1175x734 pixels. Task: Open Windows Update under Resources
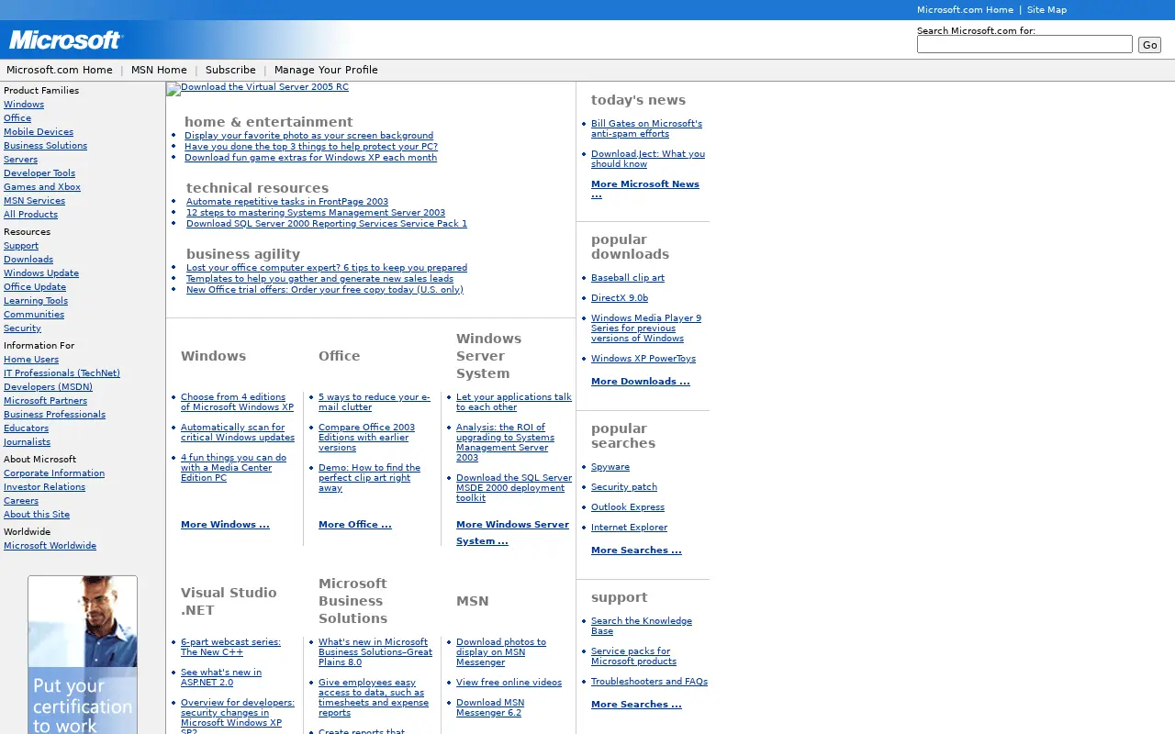tap(41, 273)
